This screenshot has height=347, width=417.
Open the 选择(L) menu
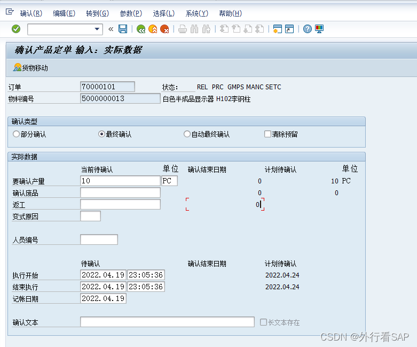[x=164, y=13]
